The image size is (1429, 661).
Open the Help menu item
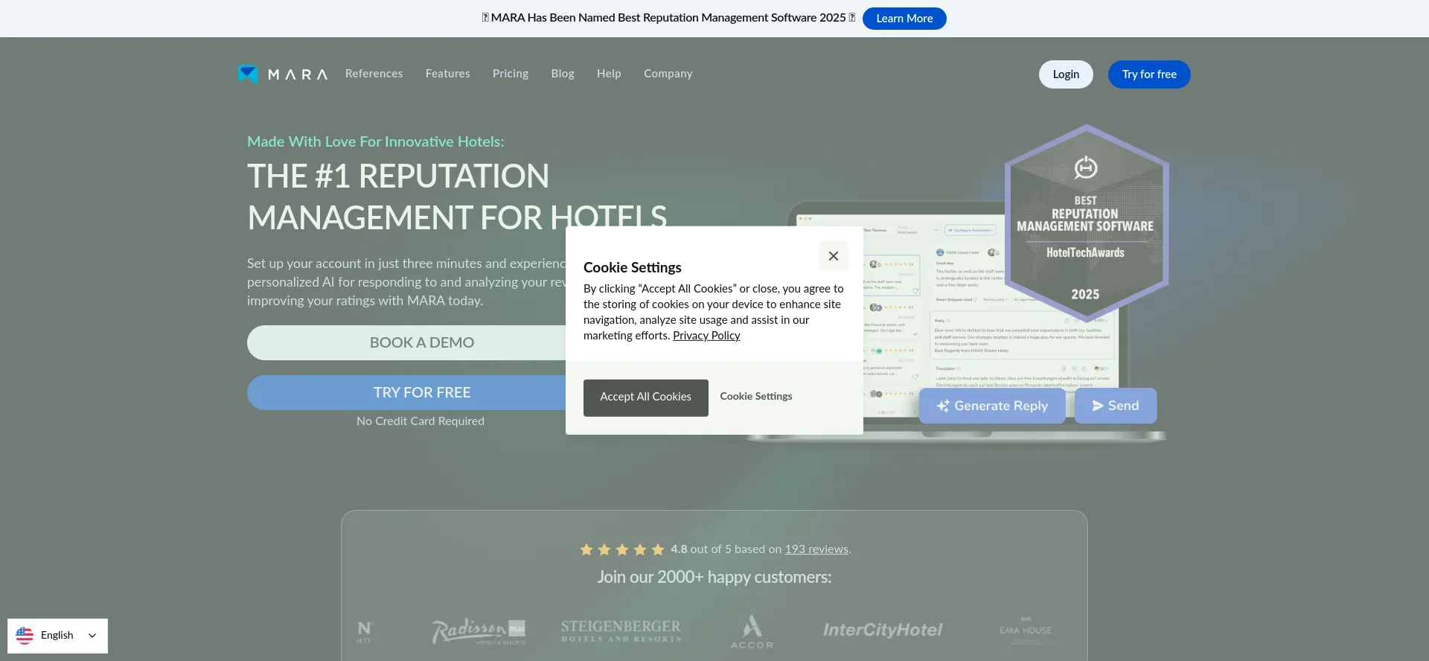(609, 74)
